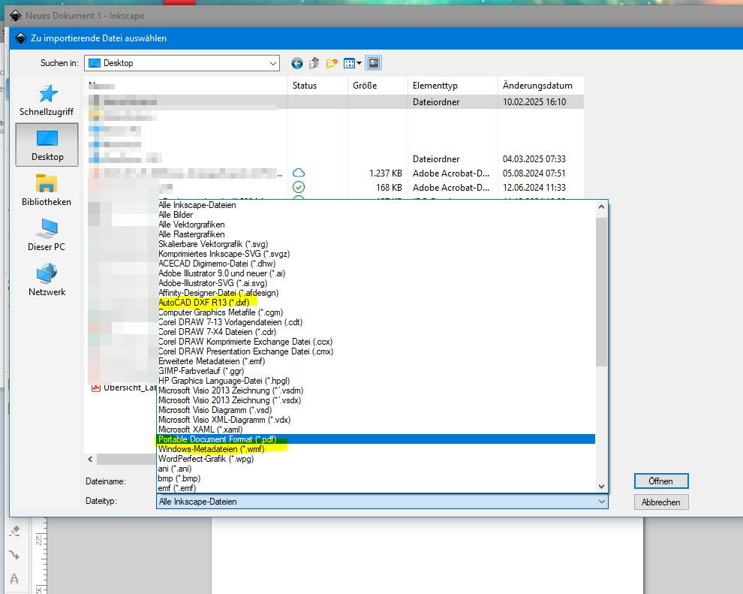The image size is (743, 594).
Task: Select 'Windows-Metadateien (*.wmf)' file type
Action: 212,449
